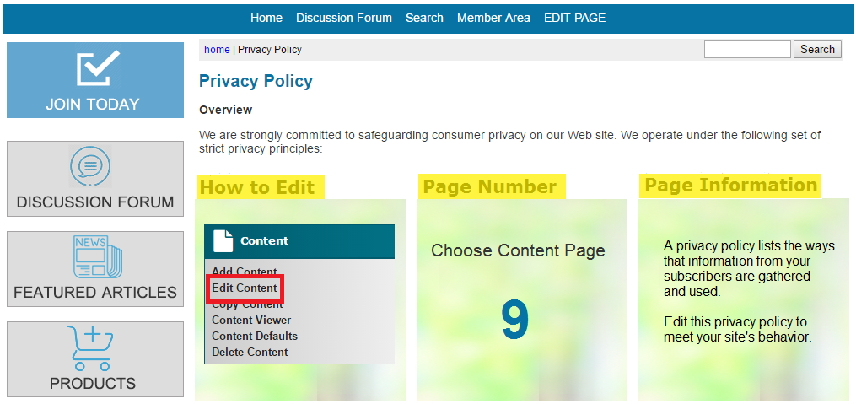Open Home in top navigation bar

coord(266,18)
